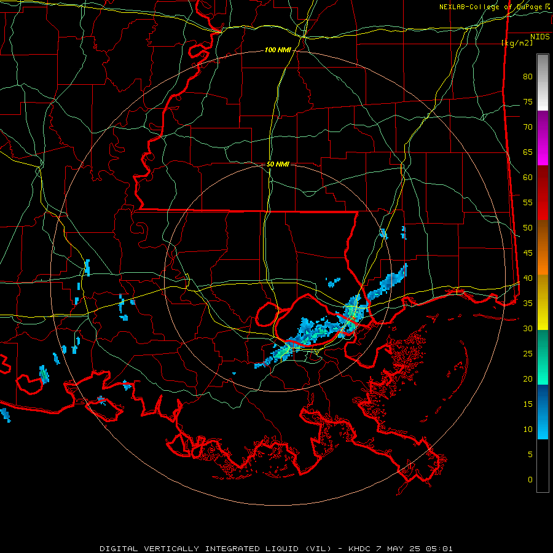Click the gray-white segment of the color bar
553x553 pixels.
click(x=543, y=82)
